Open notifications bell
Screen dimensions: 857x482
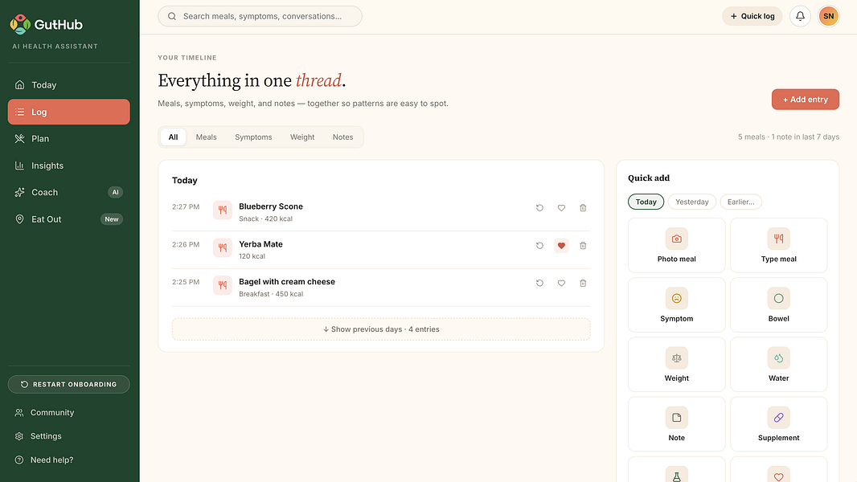[x=800, y=16]
